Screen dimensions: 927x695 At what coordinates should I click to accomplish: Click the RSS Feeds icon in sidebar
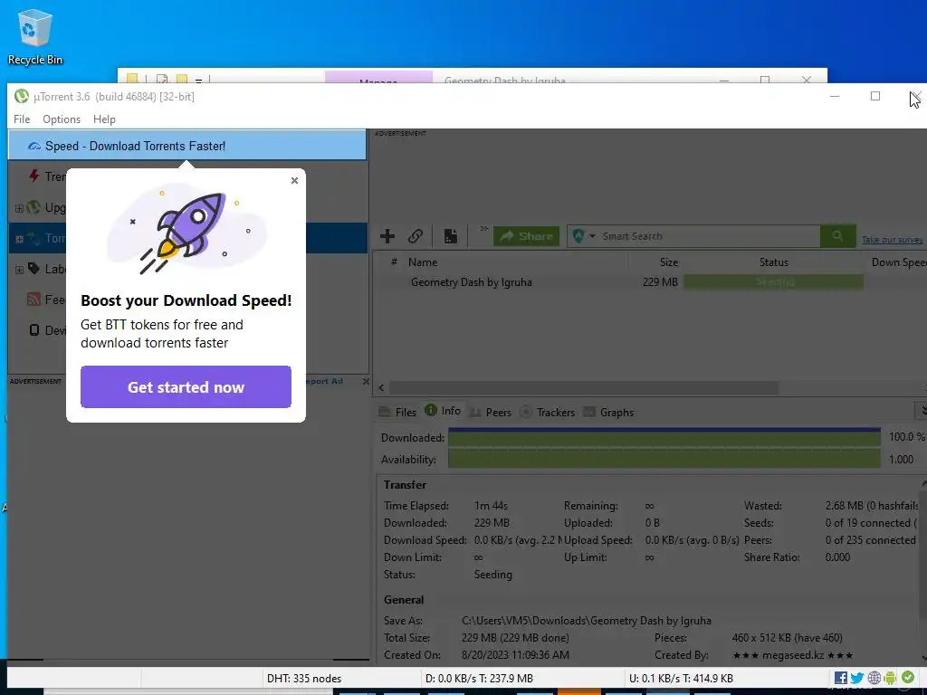(34, 299)
